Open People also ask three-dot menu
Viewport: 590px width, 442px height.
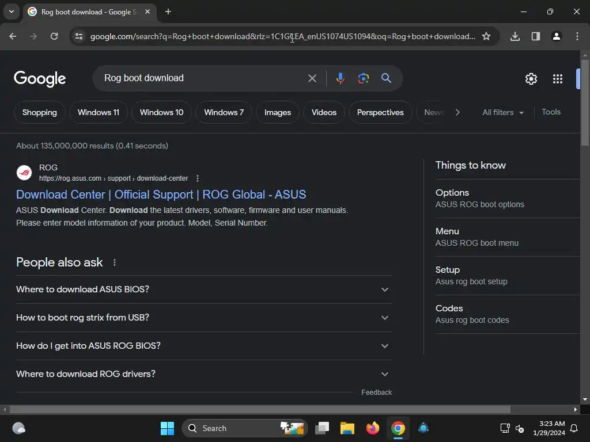point(115,262)
